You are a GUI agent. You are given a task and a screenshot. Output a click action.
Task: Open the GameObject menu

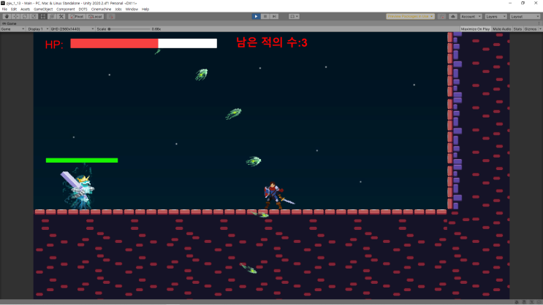pyautogui.click(x=43, y=9)
